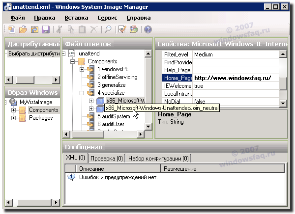Click the info icon in the messages list

click(x=71, y=177)
